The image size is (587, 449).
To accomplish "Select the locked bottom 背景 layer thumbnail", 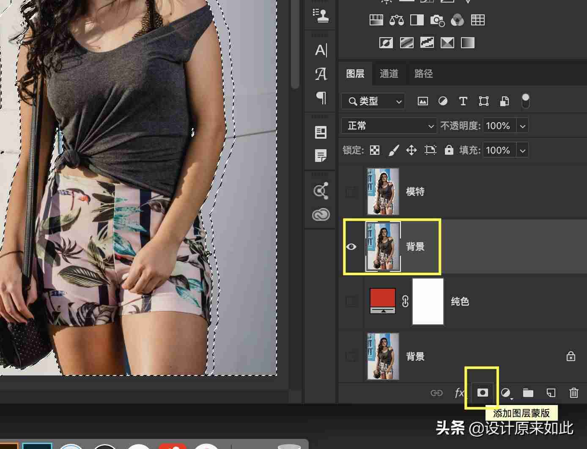I will pos(383,356).
